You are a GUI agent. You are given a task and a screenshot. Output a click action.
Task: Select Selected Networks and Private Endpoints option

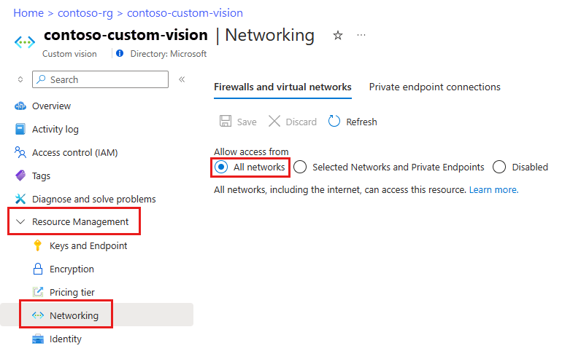[x=300, y=167]
